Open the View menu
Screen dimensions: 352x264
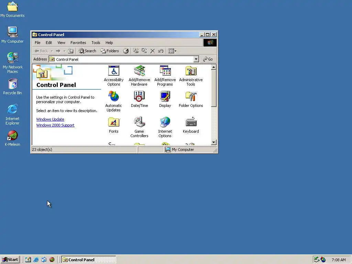tap(61, 43)
